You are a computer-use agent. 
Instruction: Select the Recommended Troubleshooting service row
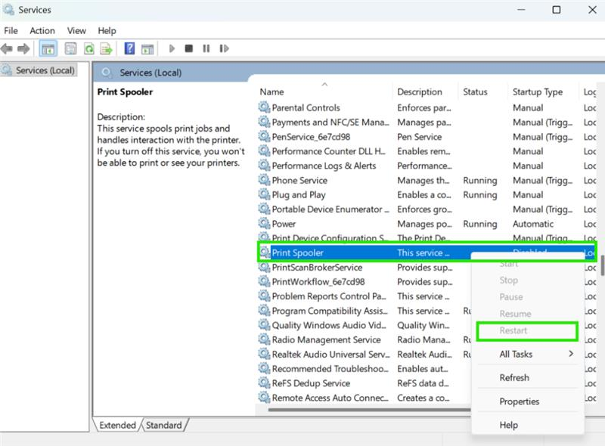pyautogui.click(x=364, y=368)
